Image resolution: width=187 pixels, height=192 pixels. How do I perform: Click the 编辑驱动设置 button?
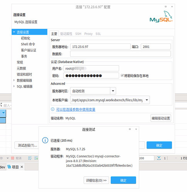[161, 118]
